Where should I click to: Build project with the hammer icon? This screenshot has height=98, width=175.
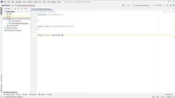(128, 5)
